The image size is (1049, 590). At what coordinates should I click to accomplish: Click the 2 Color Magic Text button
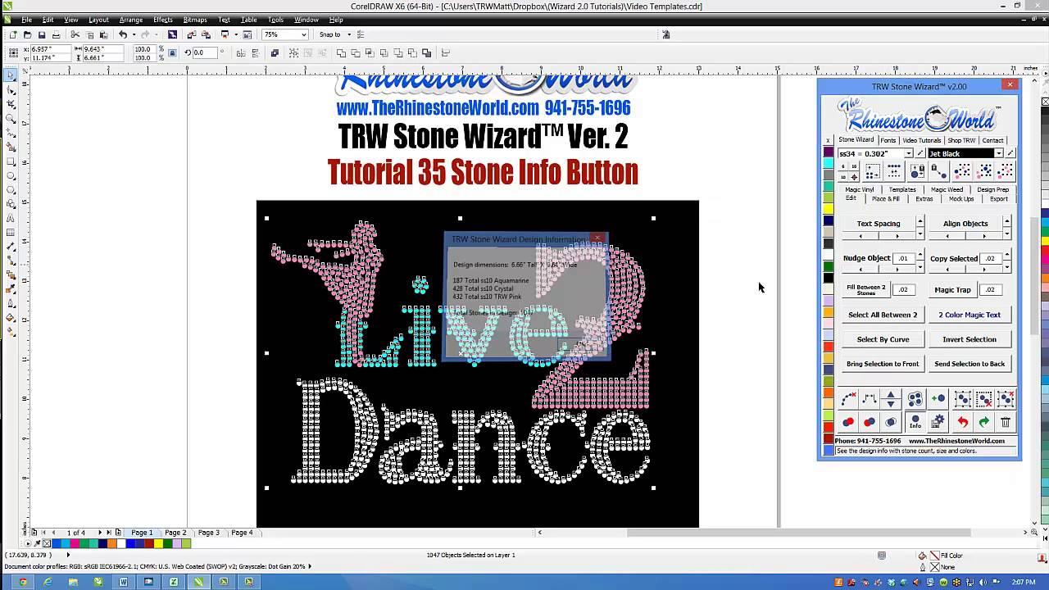click(x=970, y=315)
